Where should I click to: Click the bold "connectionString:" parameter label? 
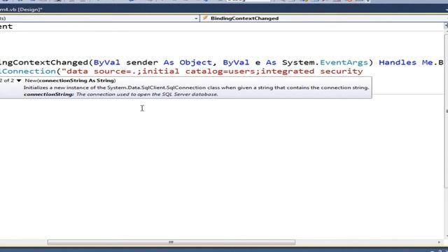point(49,94)
